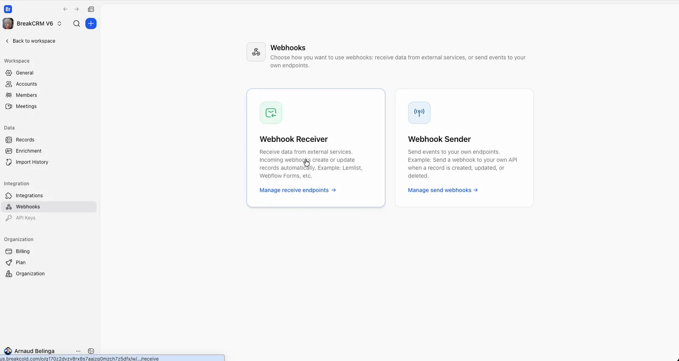Click the blue Webhook Sender antenna icon
This screenshot has width=679, height=361.
point(419,113)
